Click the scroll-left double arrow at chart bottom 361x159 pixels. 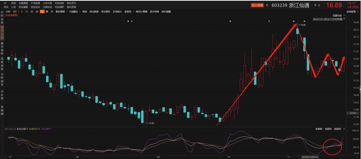6,157
